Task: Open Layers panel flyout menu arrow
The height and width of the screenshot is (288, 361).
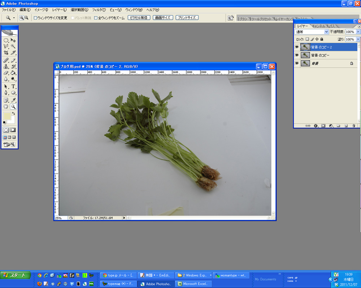Action: [x=359, y=26]
